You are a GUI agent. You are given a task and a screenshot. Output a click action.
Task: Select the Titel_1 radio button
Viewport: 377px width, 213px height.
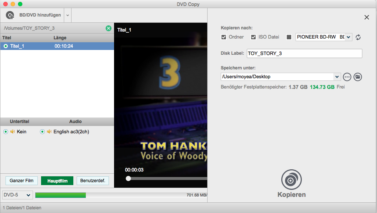coord(6,46)
